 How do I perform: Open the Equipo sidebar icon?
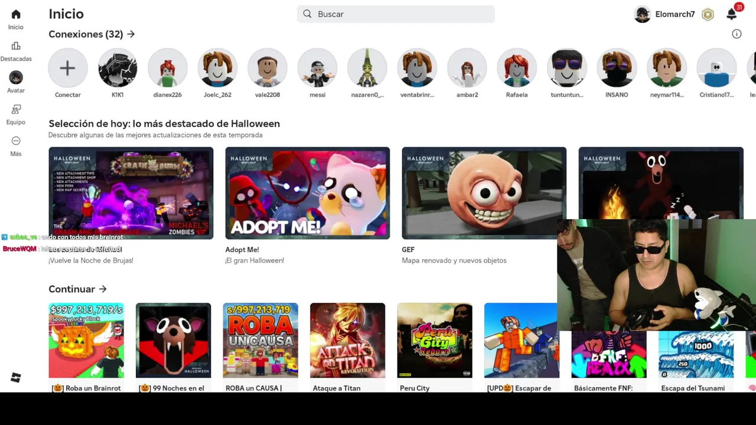(16, 109)
